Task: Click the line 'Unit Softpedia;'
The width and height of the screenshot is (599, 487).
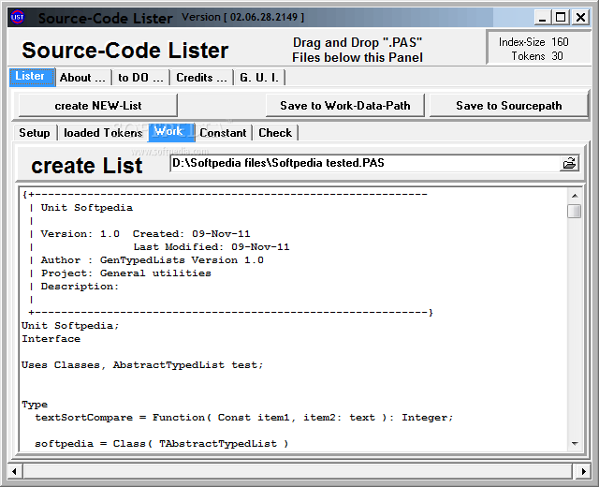Action: 70,326
